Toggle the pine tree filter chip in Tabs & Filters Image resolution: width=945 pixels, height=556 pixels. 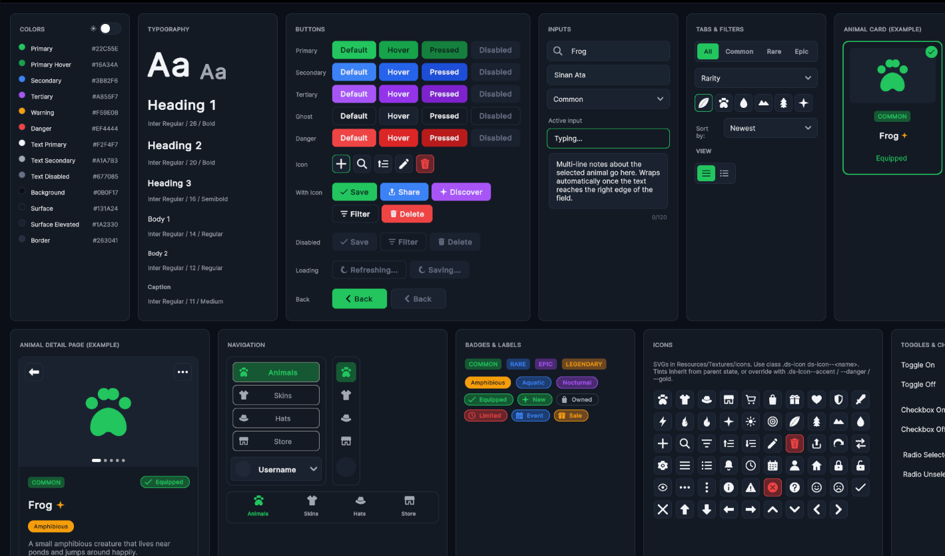(x=784, y=103)
